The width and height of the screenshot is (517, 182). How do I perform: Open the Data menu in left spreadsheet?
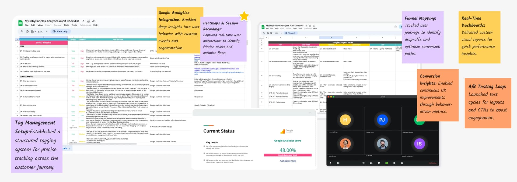66,25
